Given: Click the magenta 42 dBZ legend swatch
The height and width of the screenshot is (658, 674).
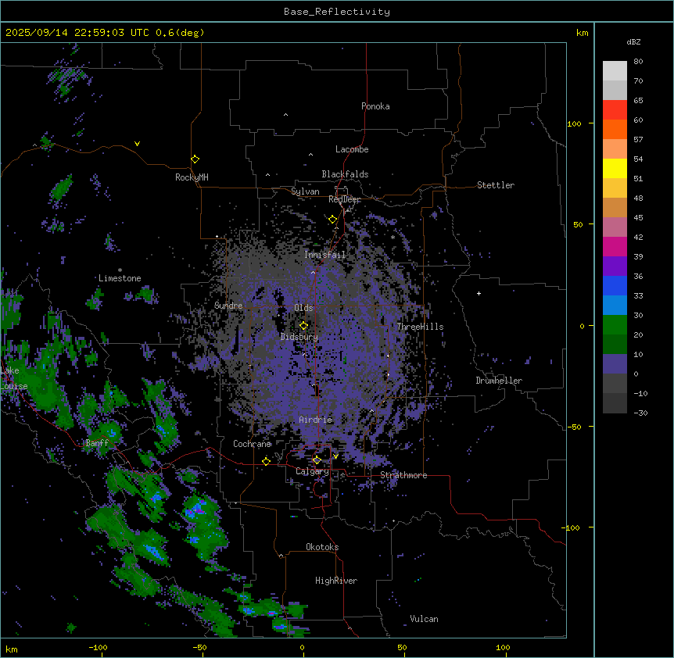Looking at the screenshot, I should click(615, 246).
